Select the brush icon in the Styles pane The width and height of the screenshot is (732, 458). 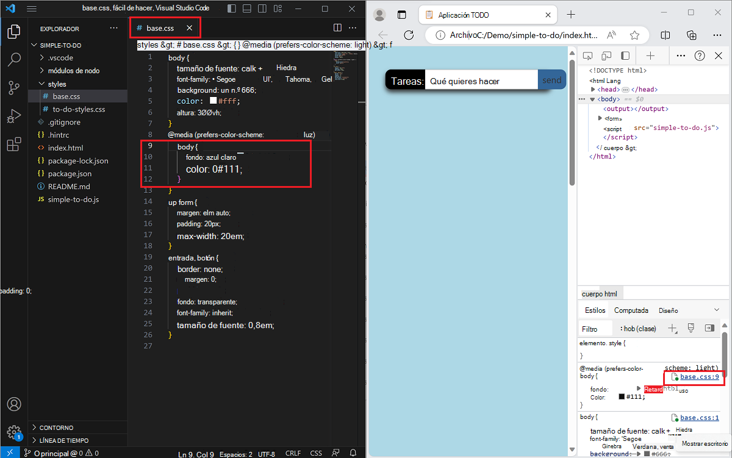pyautogui.click(x=691, y=328)
